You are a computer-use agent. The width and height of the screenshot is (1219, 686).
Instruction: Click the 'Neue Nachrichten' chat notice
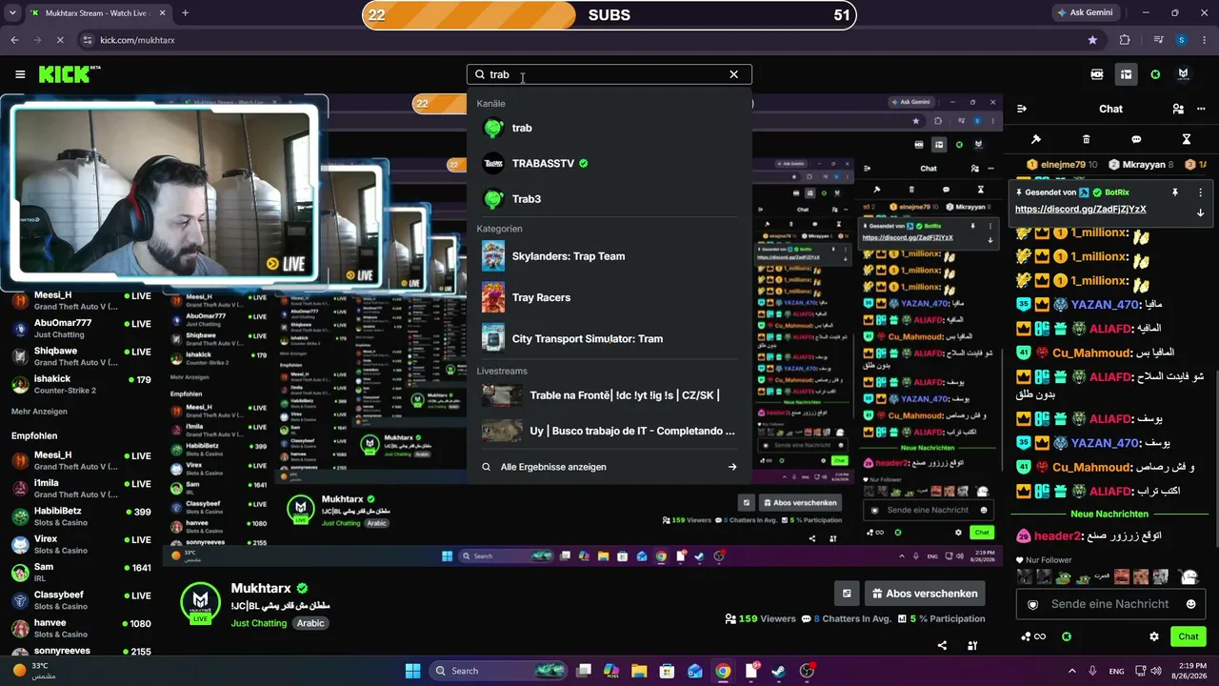click(1109, 514)
